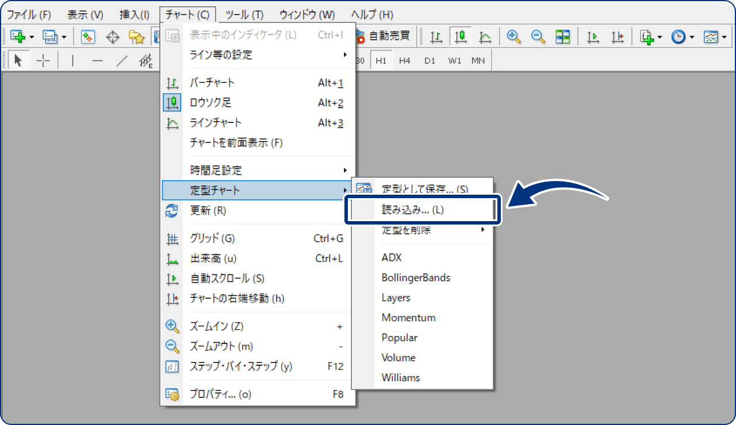The height and width of the screenshot is (425, 736).
Task: Select the BollingerBands template
Action: [x=416, y=278]
